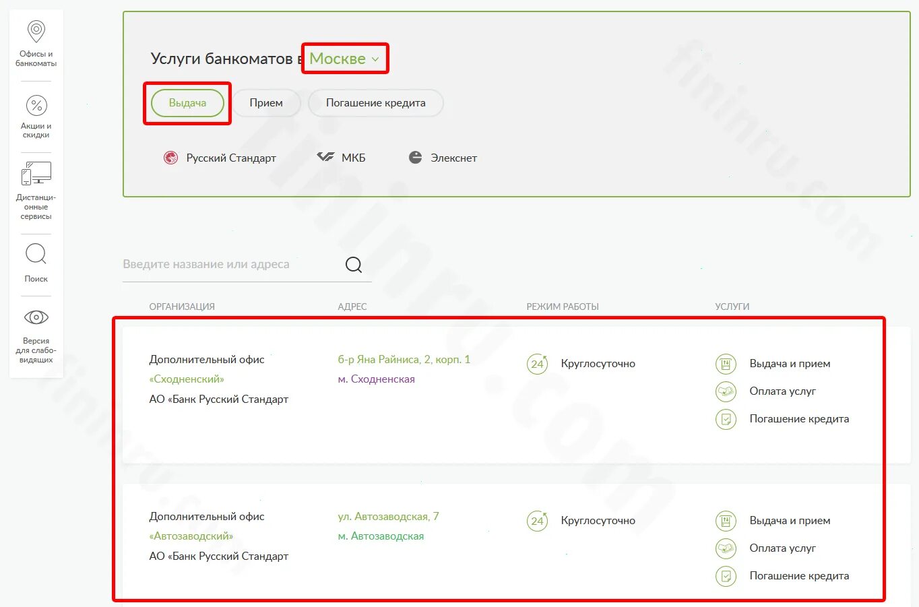Click the 24-hour icon in Сходненский row

click(537, 364)
